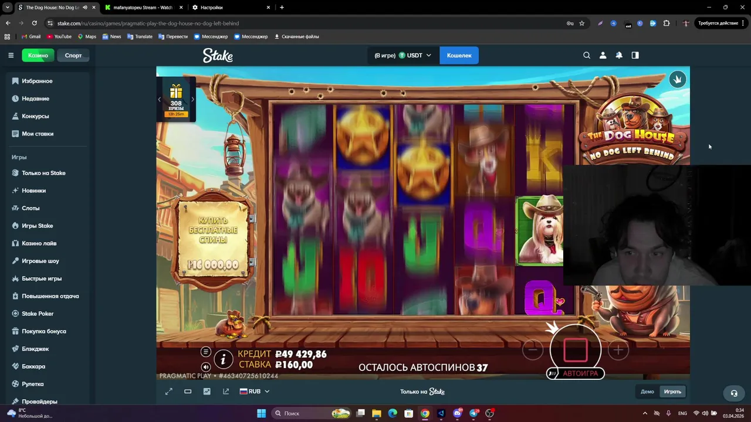751x422 pixels.
Task: Open Только на Stake category
Action: pyautogui.click(x=48, y=173)
